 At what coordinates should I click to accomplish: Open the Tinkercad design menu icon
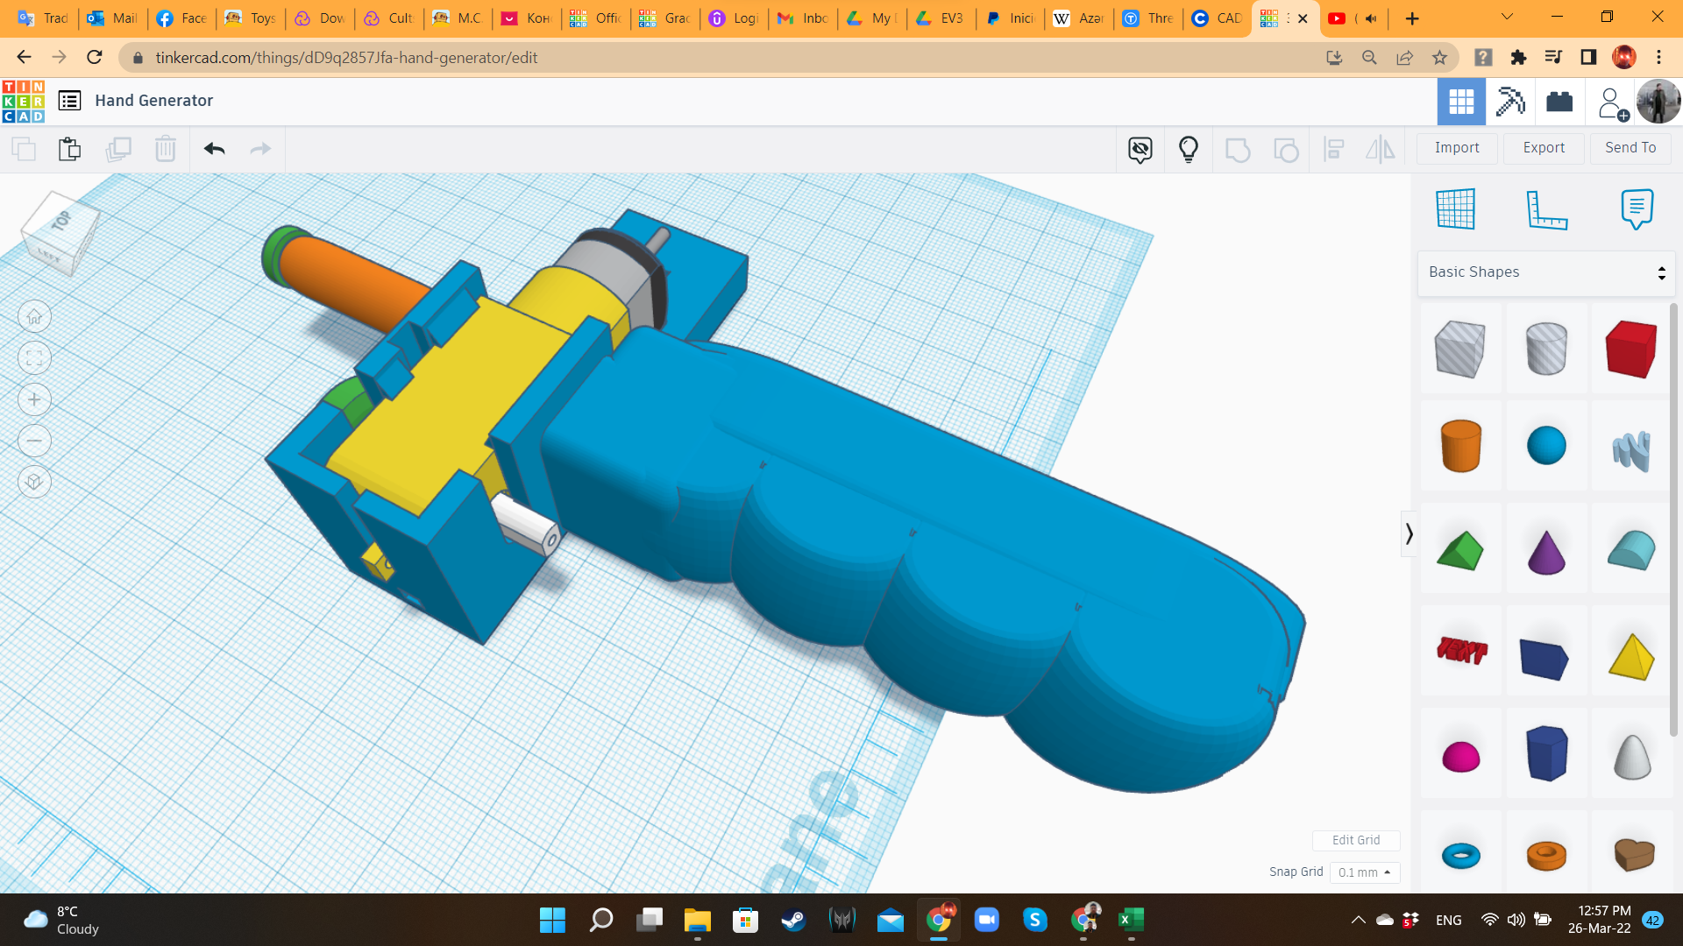pyautogui.click(x=69, y=101)
